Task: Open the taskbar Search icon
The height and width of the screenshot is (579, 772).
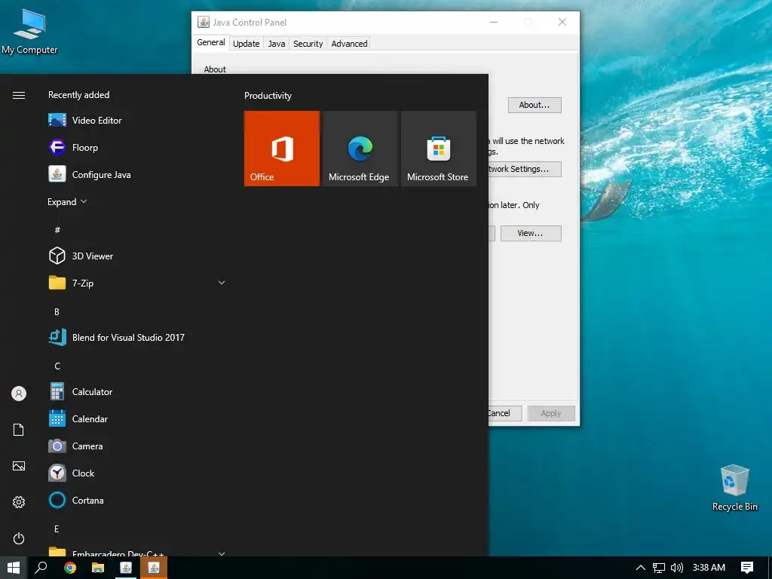Action: coord(41,568)
